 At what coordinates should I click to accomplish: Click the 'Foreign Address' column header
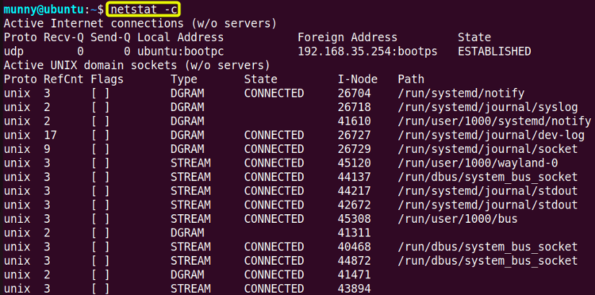tap(347, 38)
